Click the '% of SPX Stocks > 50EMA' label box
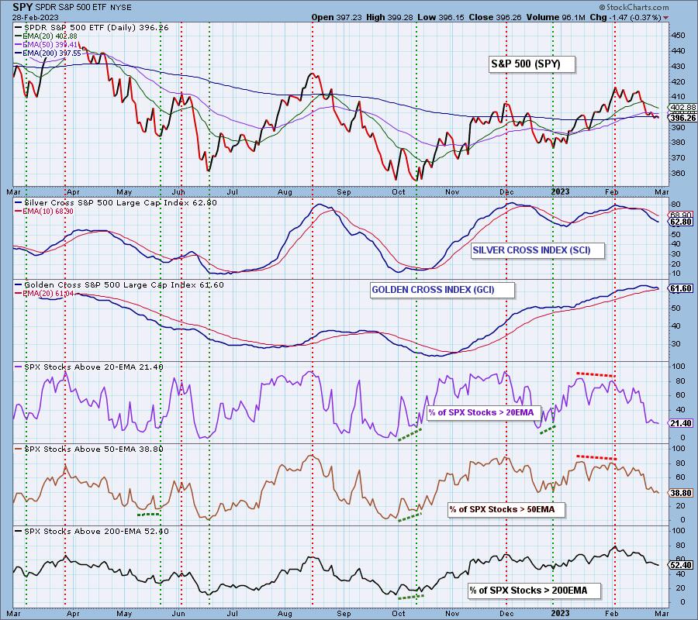The height and width of the screenshot is (620, 698). click(506, 510)
